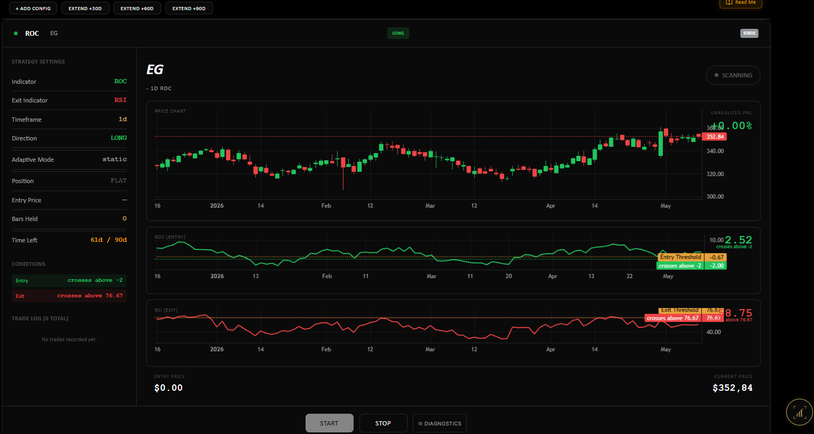The width and height of the screenshot is (814, 434).
Task: Click the EG chart title
Action: (x=155, y=69)
